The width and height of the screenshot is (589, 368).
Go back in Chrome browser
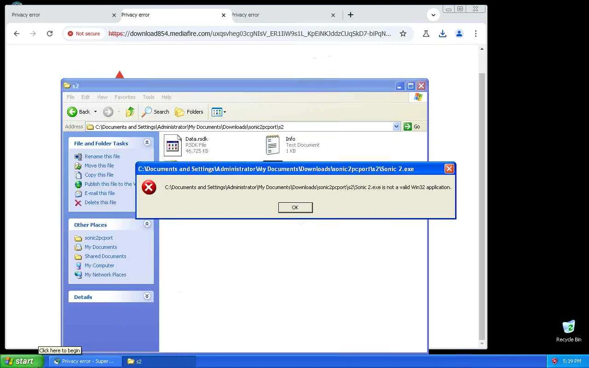17,34
